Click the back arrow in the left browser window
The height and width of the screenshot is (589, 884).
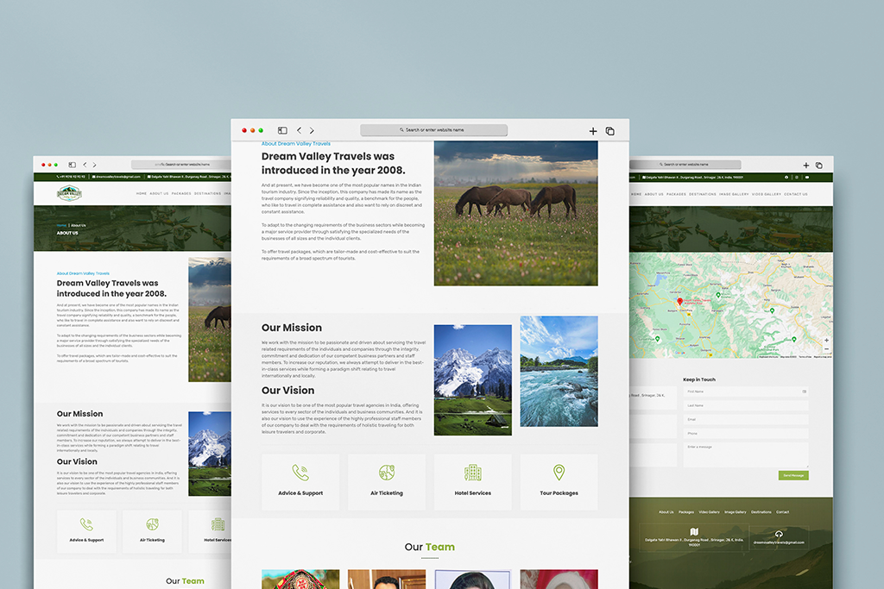pyautogui.click(x=85, y=165)
